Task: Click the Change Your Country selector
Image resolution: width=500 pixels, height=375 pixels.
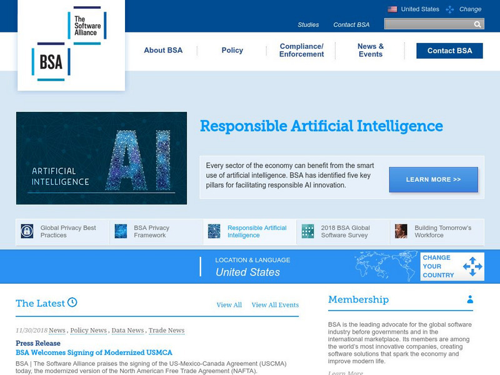Action: (451, 266)
